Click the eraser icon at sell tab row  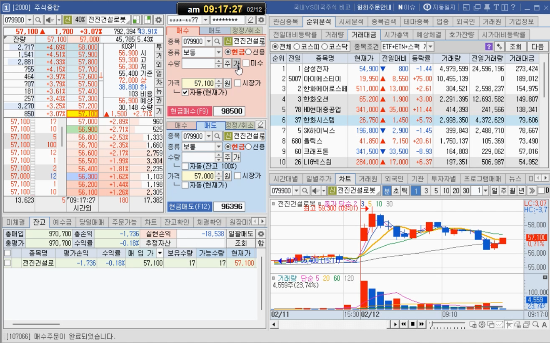point(261,125)
